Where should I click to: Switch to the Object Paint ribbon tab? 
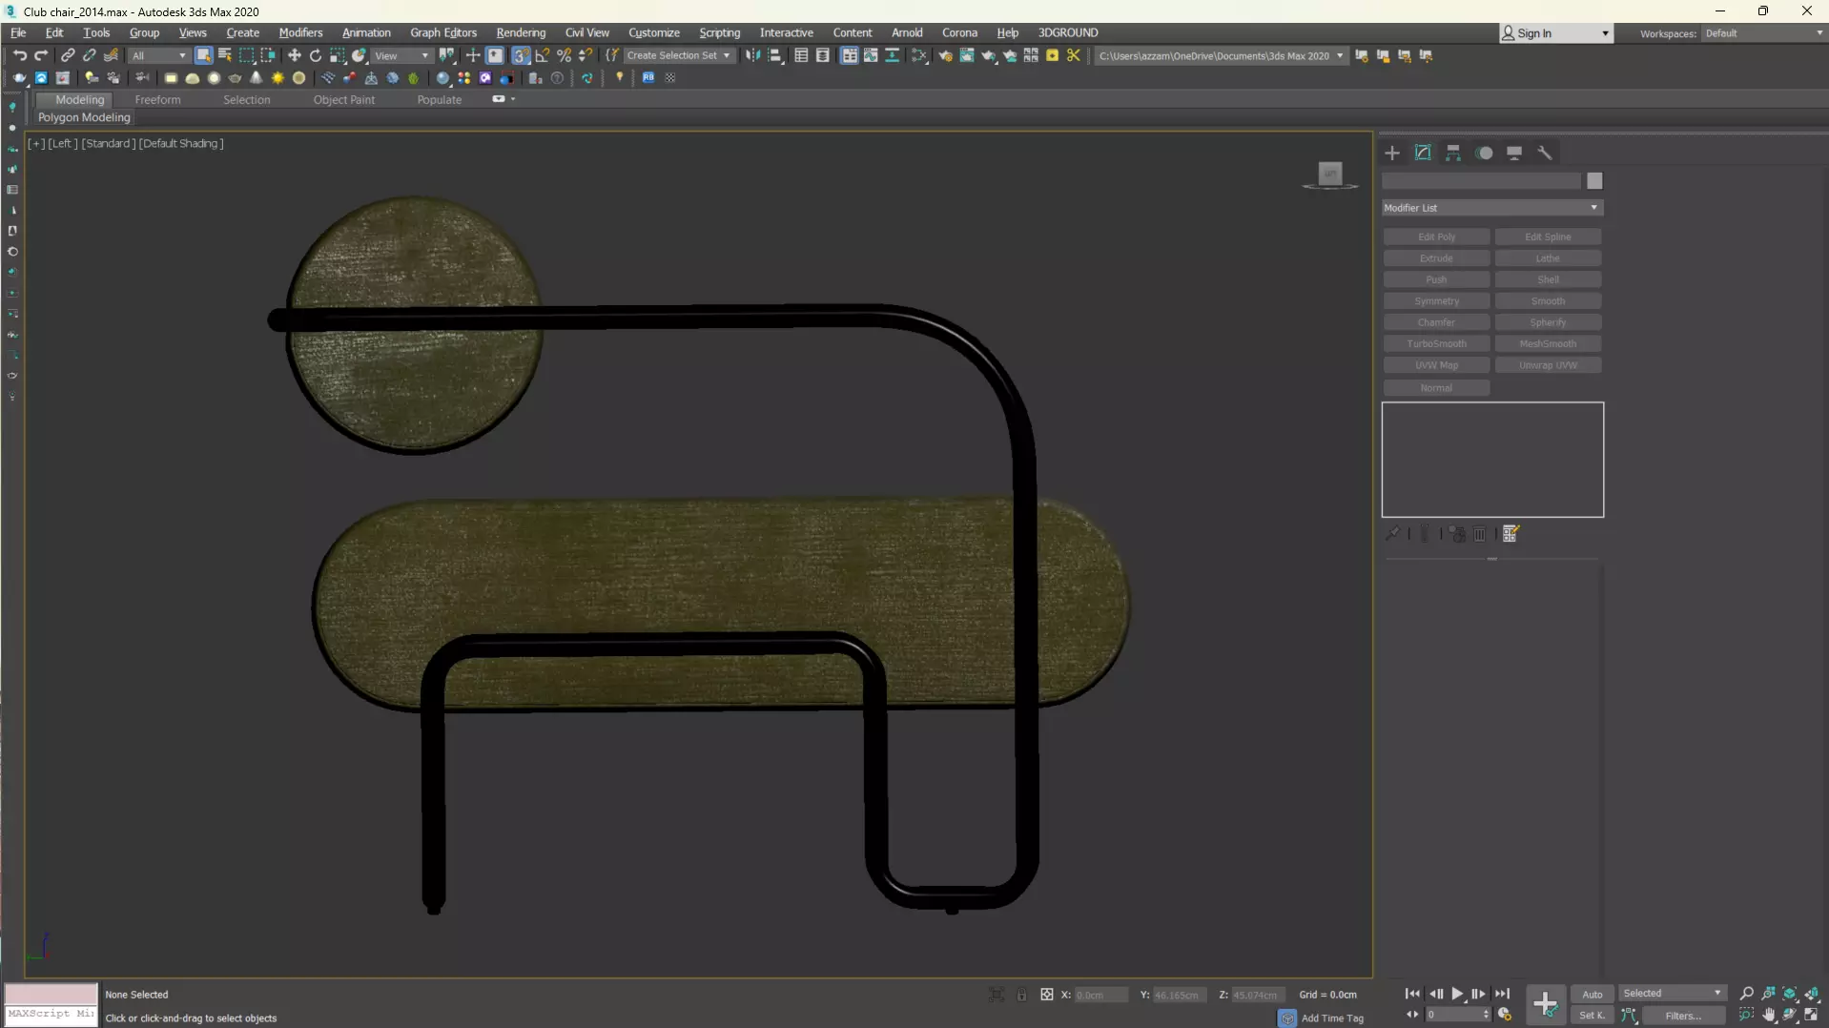[343, 99]
